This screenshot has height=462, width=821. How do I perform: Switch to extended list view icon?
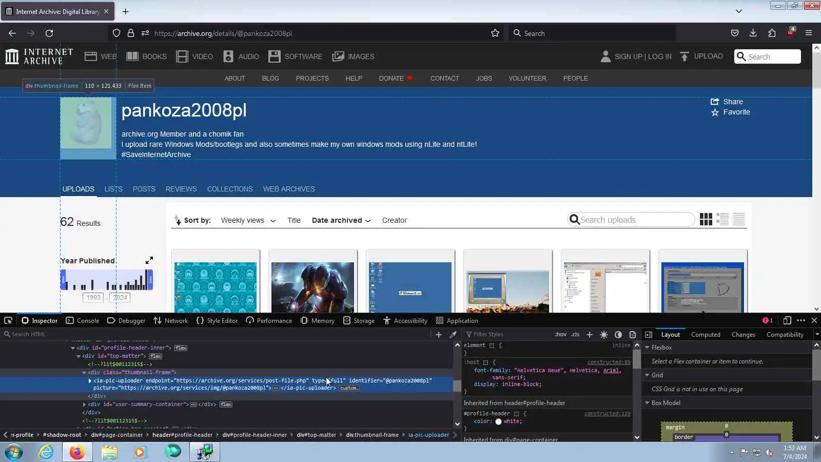722,220
